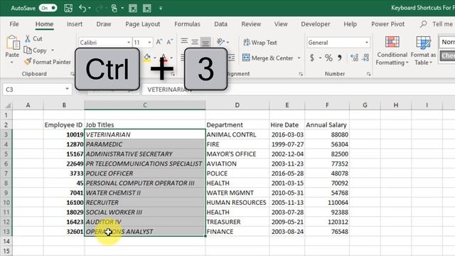Click cell HUMAN RESOURCES
Image resolution: width=455 pixels, height=256 pixels.
click(237, 202)
